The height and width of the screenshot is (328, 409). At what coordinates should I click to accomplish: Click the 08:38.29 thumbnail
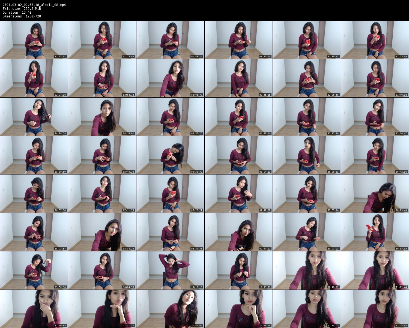102,232
